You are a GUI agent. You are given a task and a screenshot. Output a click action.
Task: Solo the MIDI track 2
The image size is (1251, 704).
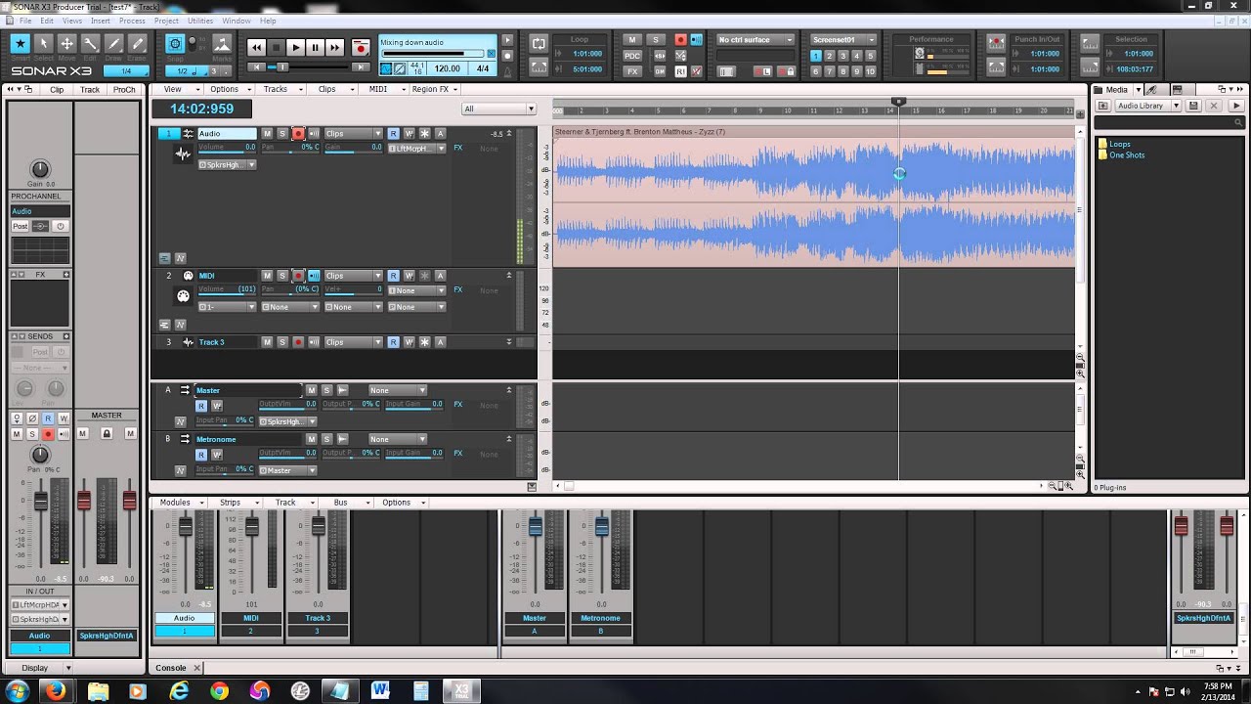coord(282,276)
